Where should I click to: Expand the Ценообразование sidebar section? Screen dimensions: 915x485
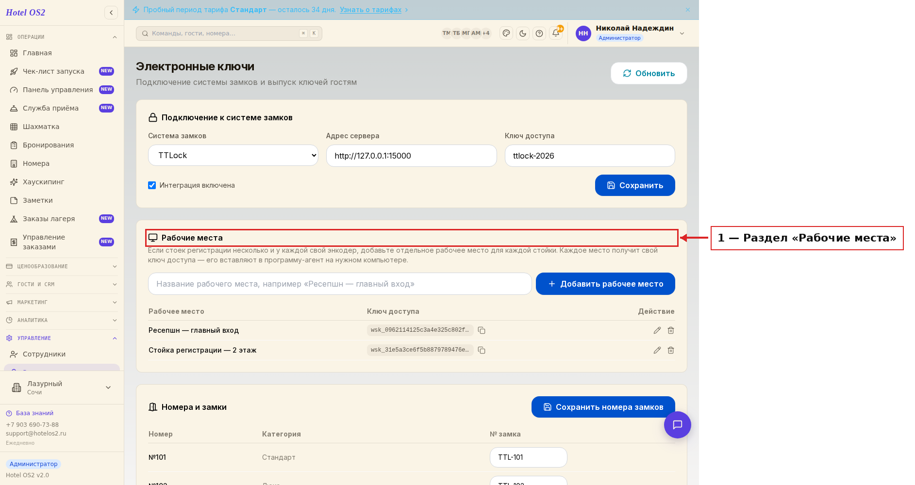(62, 266)
